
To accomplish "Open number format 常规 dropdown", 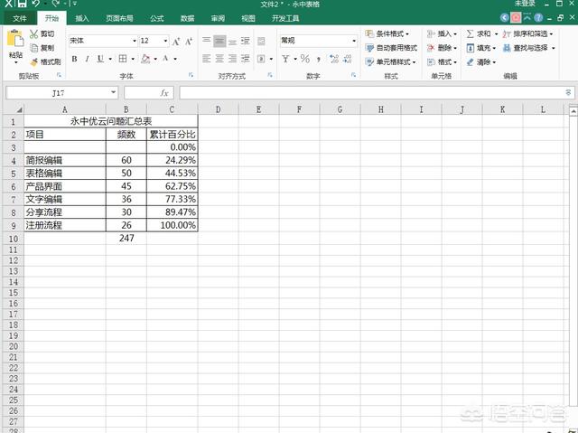I will coord(354,41).
